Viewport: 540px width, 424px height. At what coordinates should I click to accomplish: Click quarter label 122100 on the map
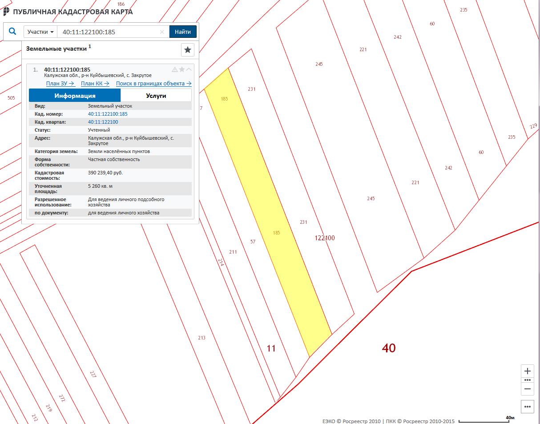(325, 238)
